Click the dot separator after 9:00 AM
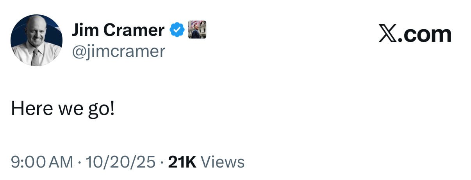This screenshot has width=471, height=180. (x=80, y=162)
